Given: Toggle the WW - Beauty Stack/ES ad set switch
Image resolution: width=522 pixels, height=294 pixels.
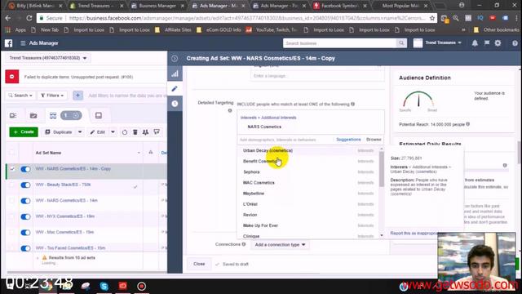Looking at the screenshot, I should click(x=25, y=185).
